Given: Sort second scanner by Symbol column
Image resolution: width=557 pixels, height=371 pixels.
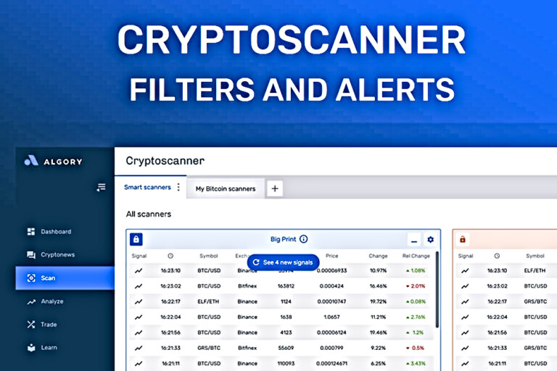Looking at the screenshot, I should pyautogui.click(x=535, y=256).
